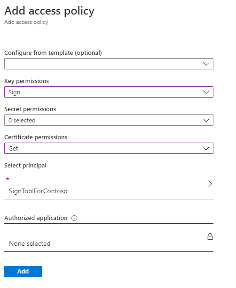236x288 pixels.
Task: Expand Certificate permissions dropdown showing Get
Action: [x=109, y=148]
